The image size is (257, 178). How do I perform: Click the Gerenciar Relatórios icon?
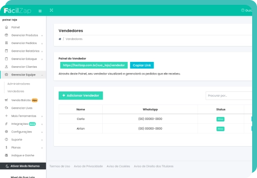coord(6,51)
